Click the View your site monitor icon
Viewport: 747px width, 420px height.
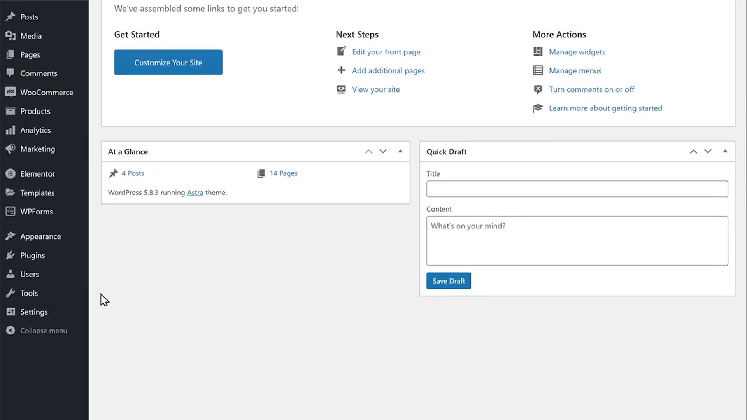[341, 89]
